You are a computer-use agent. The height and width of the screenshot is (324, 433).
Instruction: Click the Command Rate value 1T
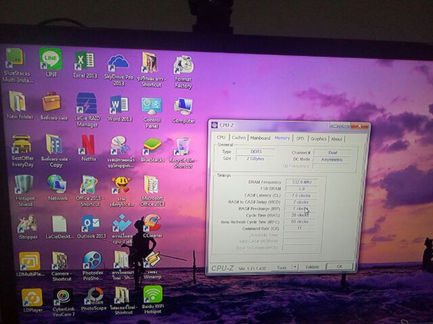pos(299,228)
